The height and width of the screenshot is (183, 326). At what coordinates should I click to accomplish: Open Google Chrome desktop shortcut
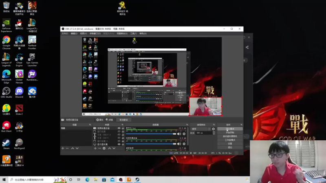coord(6,42)
